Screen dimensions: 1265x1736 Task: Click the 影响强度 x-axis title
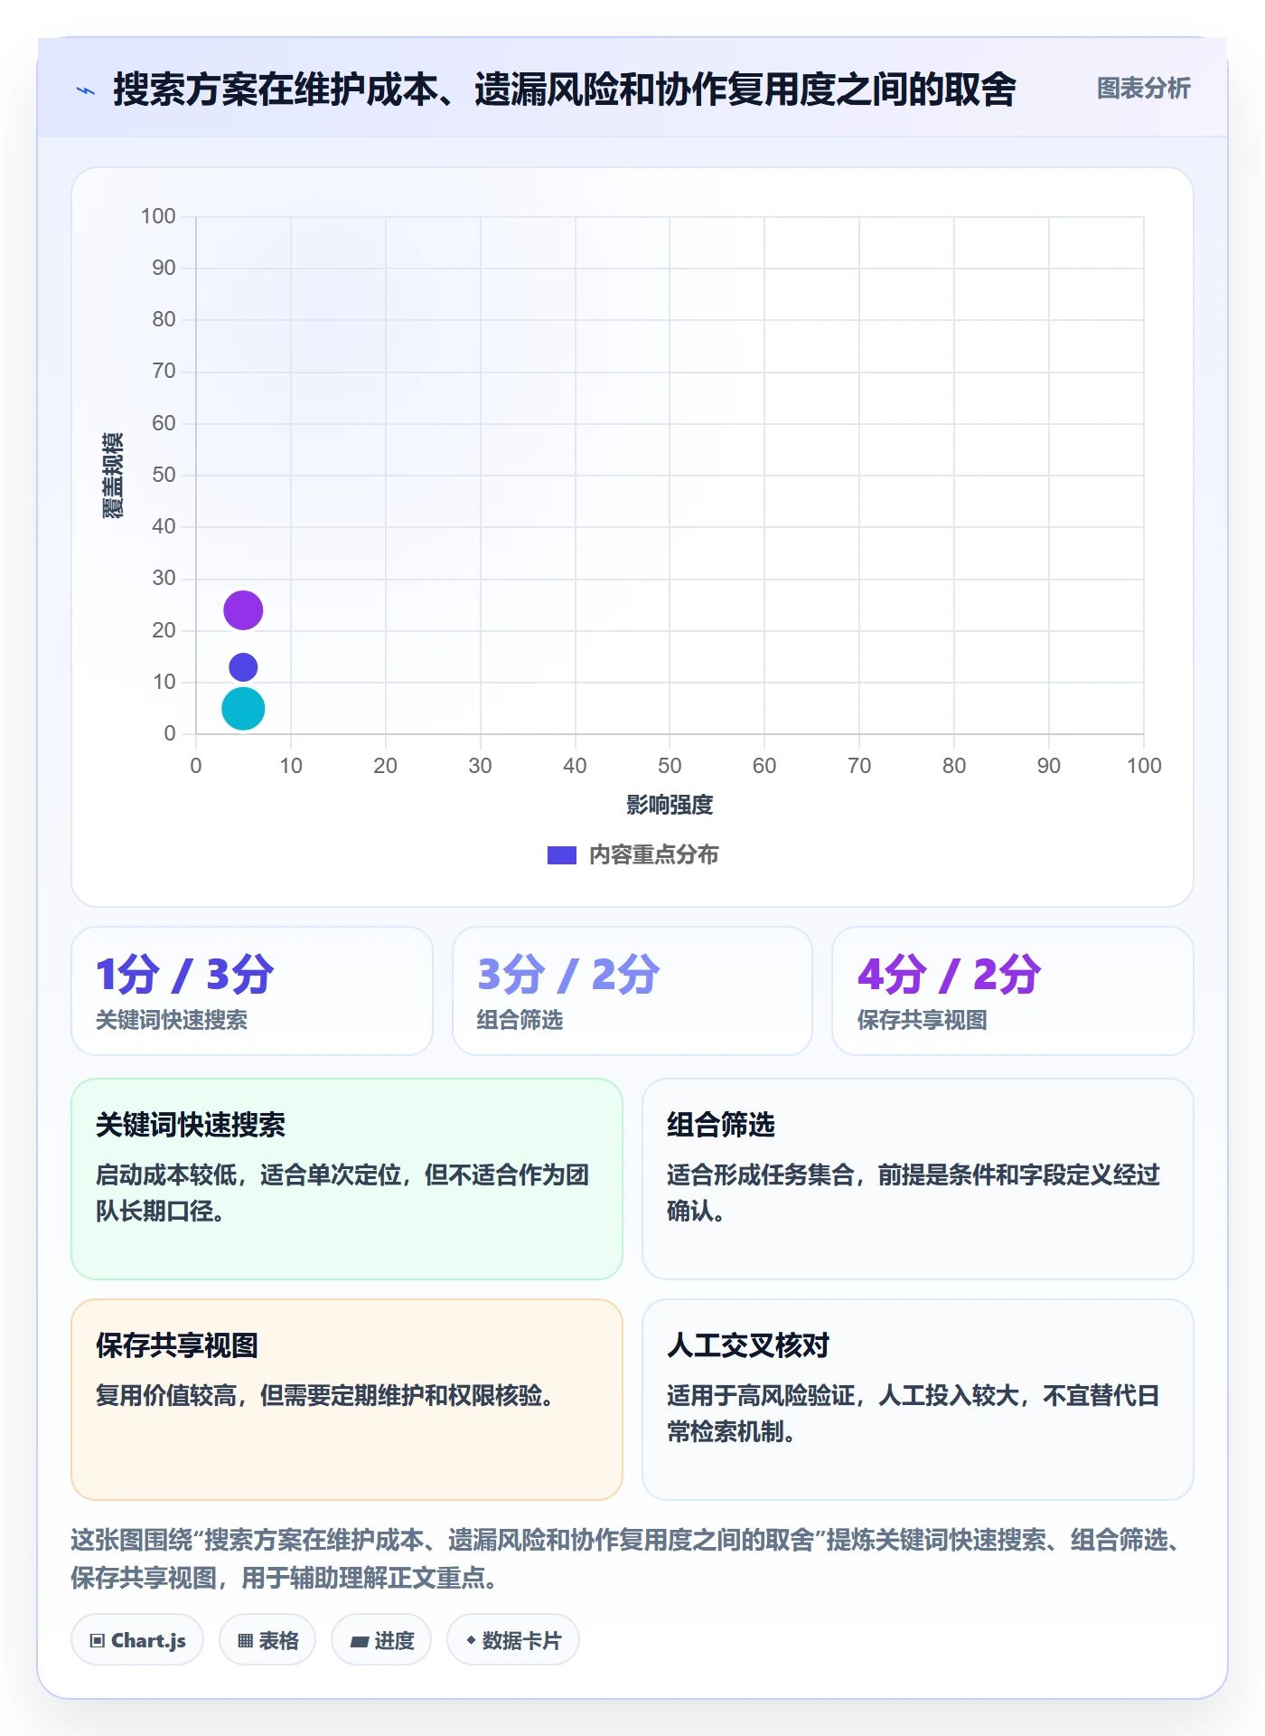pyautogui.click(x=670, y=805)
